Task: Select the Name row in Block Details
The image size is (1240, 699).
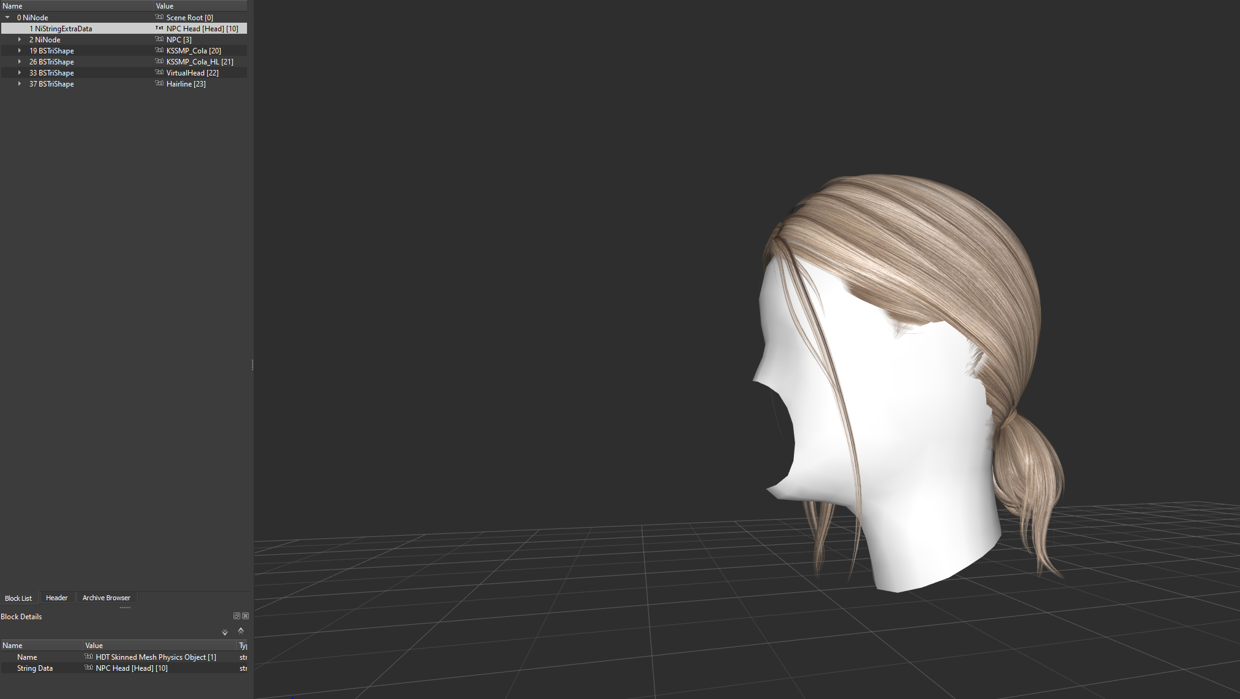Action: (x=124, y=657)
